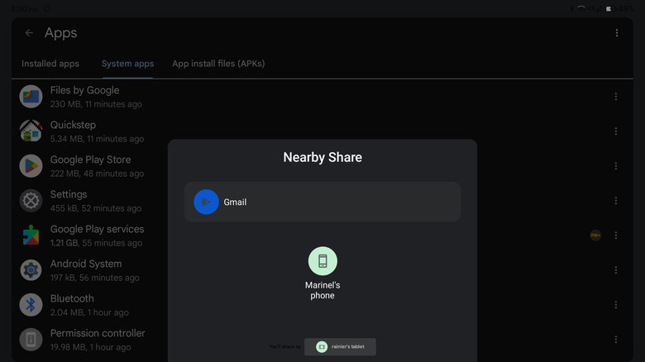Select the Files by Google text
Screen dimensions: 645x362
pos(84,90)
